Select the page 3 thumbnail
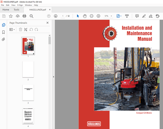Viewport: 163px width, 129px height. (x=28, y=93)
